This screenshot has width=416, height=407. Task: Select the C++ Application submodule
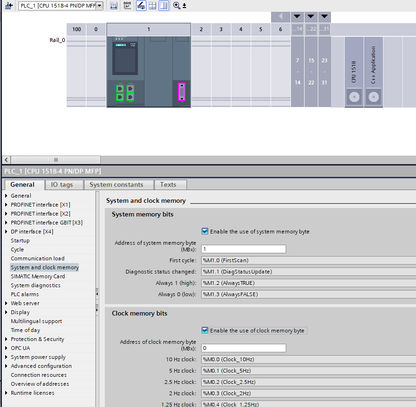[374, 72]
